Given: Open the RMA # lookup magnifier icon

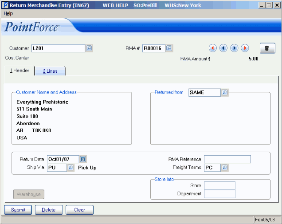Looking at the screenshot, I should pyautogui.click(x=169, y=48).
